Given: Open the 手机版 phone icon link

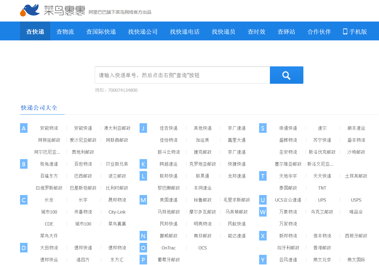Looking at the screenshot, I should 355,31.
